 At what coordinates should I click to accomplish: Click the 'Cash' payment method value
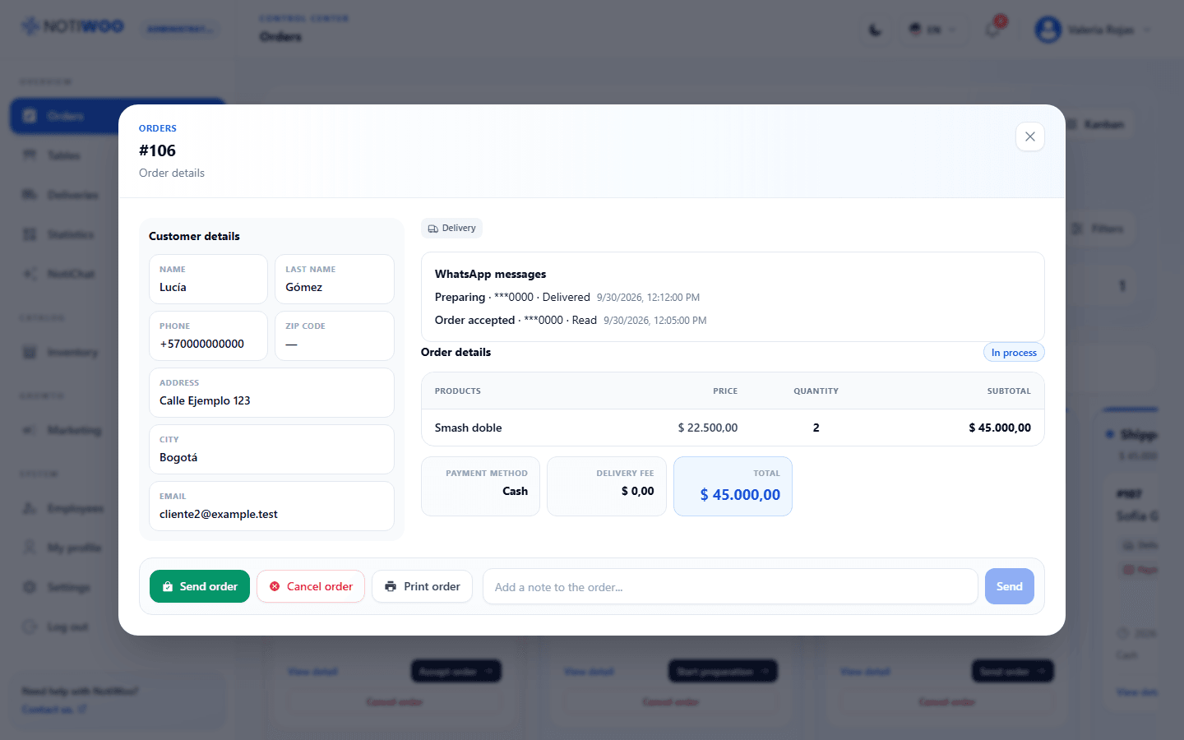516,491
